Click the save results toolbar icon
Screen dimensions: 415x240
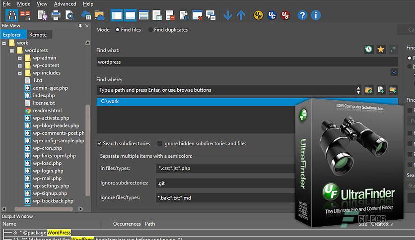(x=42, y=15)
